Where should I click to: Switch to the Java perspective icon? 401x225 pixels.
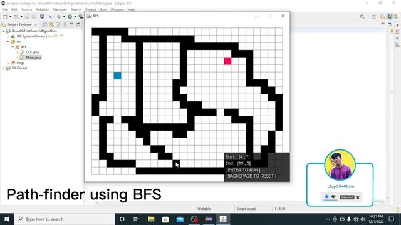(x=390, y=17)
